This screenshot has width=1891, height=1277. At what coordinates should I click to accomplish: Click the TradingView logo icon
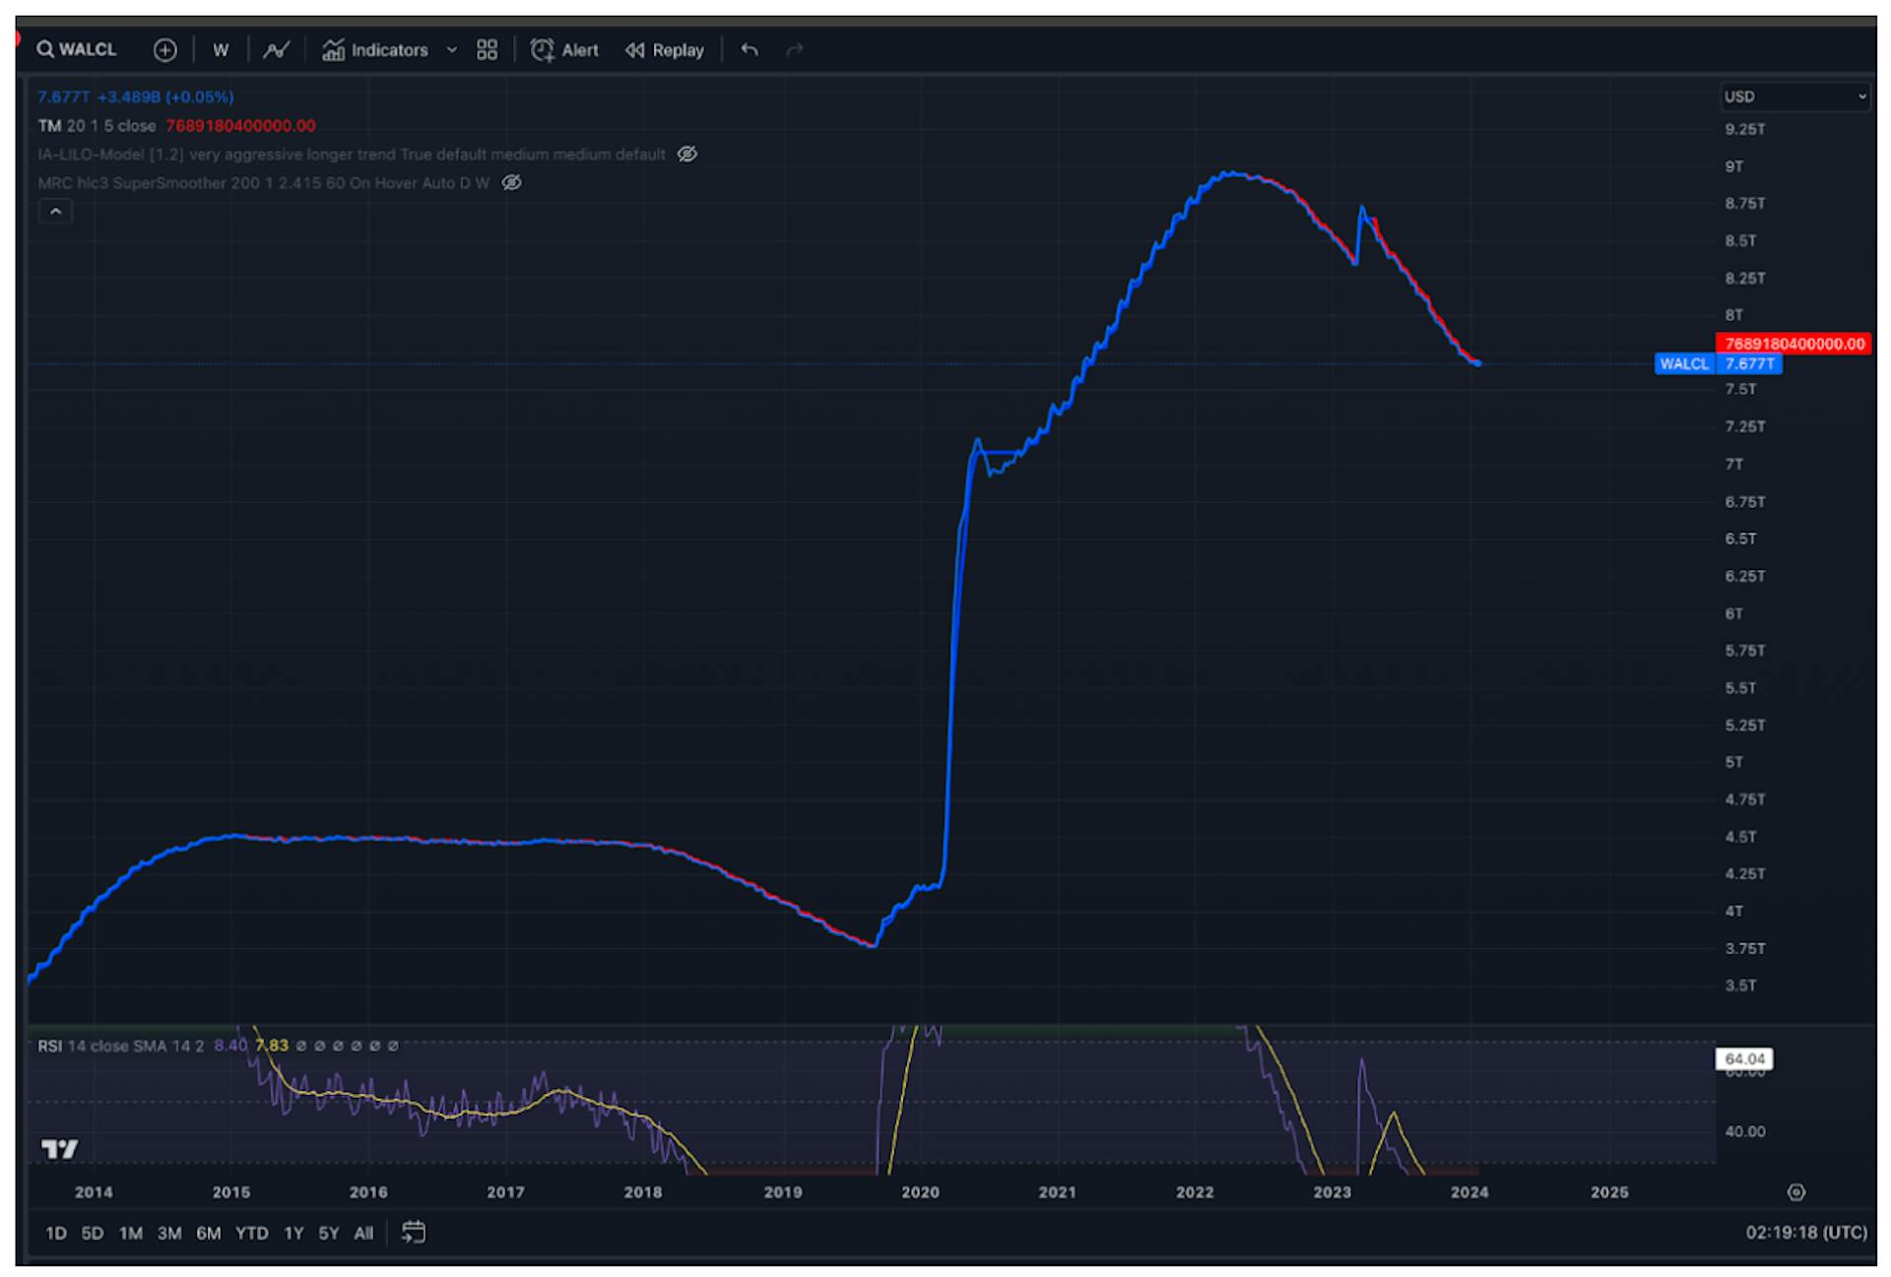59,1149
